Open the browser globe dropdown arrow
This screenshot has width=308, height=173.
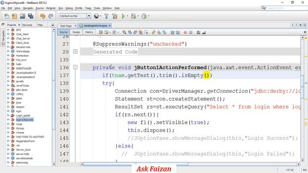[101, 16]
